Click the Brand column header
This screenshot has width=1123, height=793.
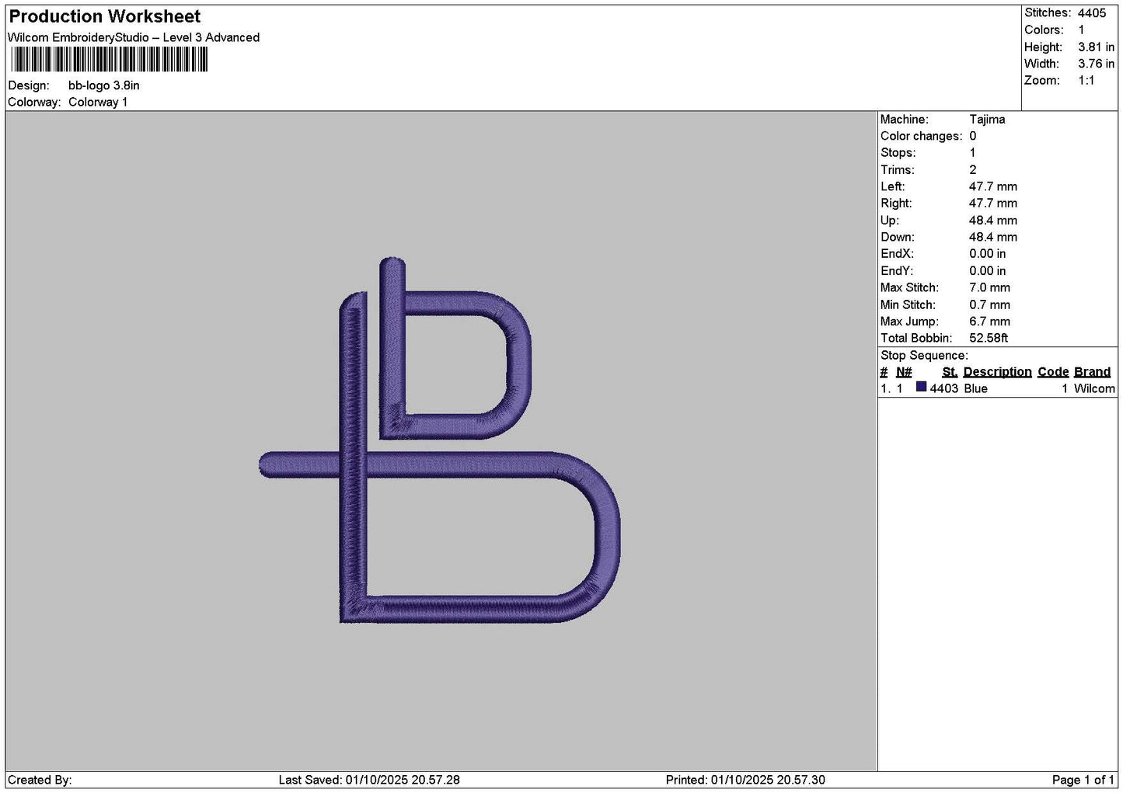click(x=1092, y=372)
